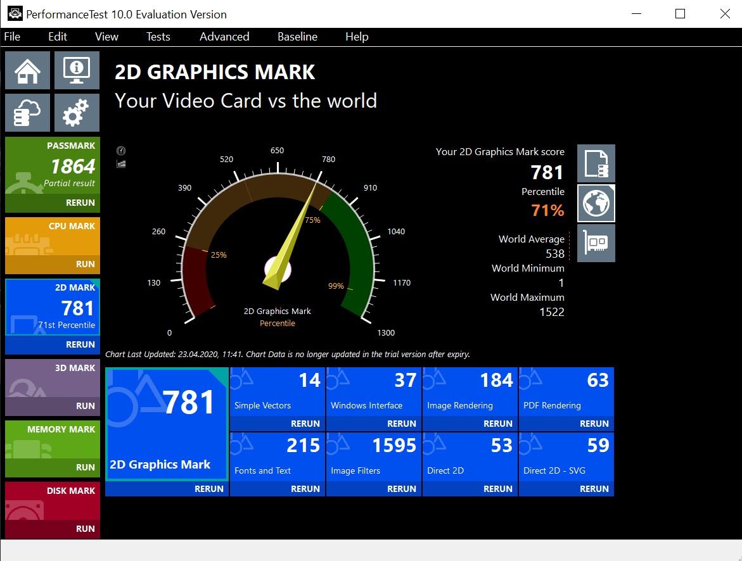Select the CPU Mark tile
Viewport: 742px width, 561px height.
[53, 236]
